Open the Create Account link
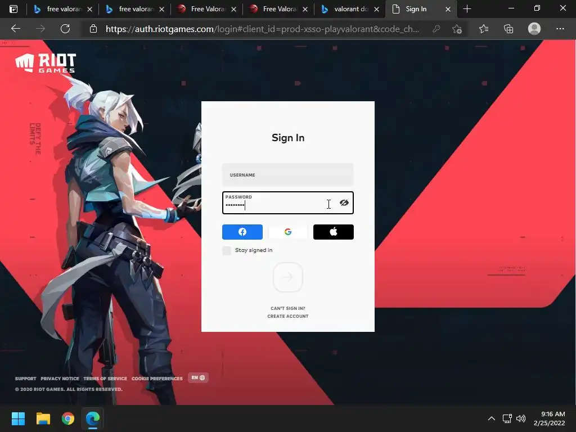Screen dimensions: 576x432 point(287,316)
